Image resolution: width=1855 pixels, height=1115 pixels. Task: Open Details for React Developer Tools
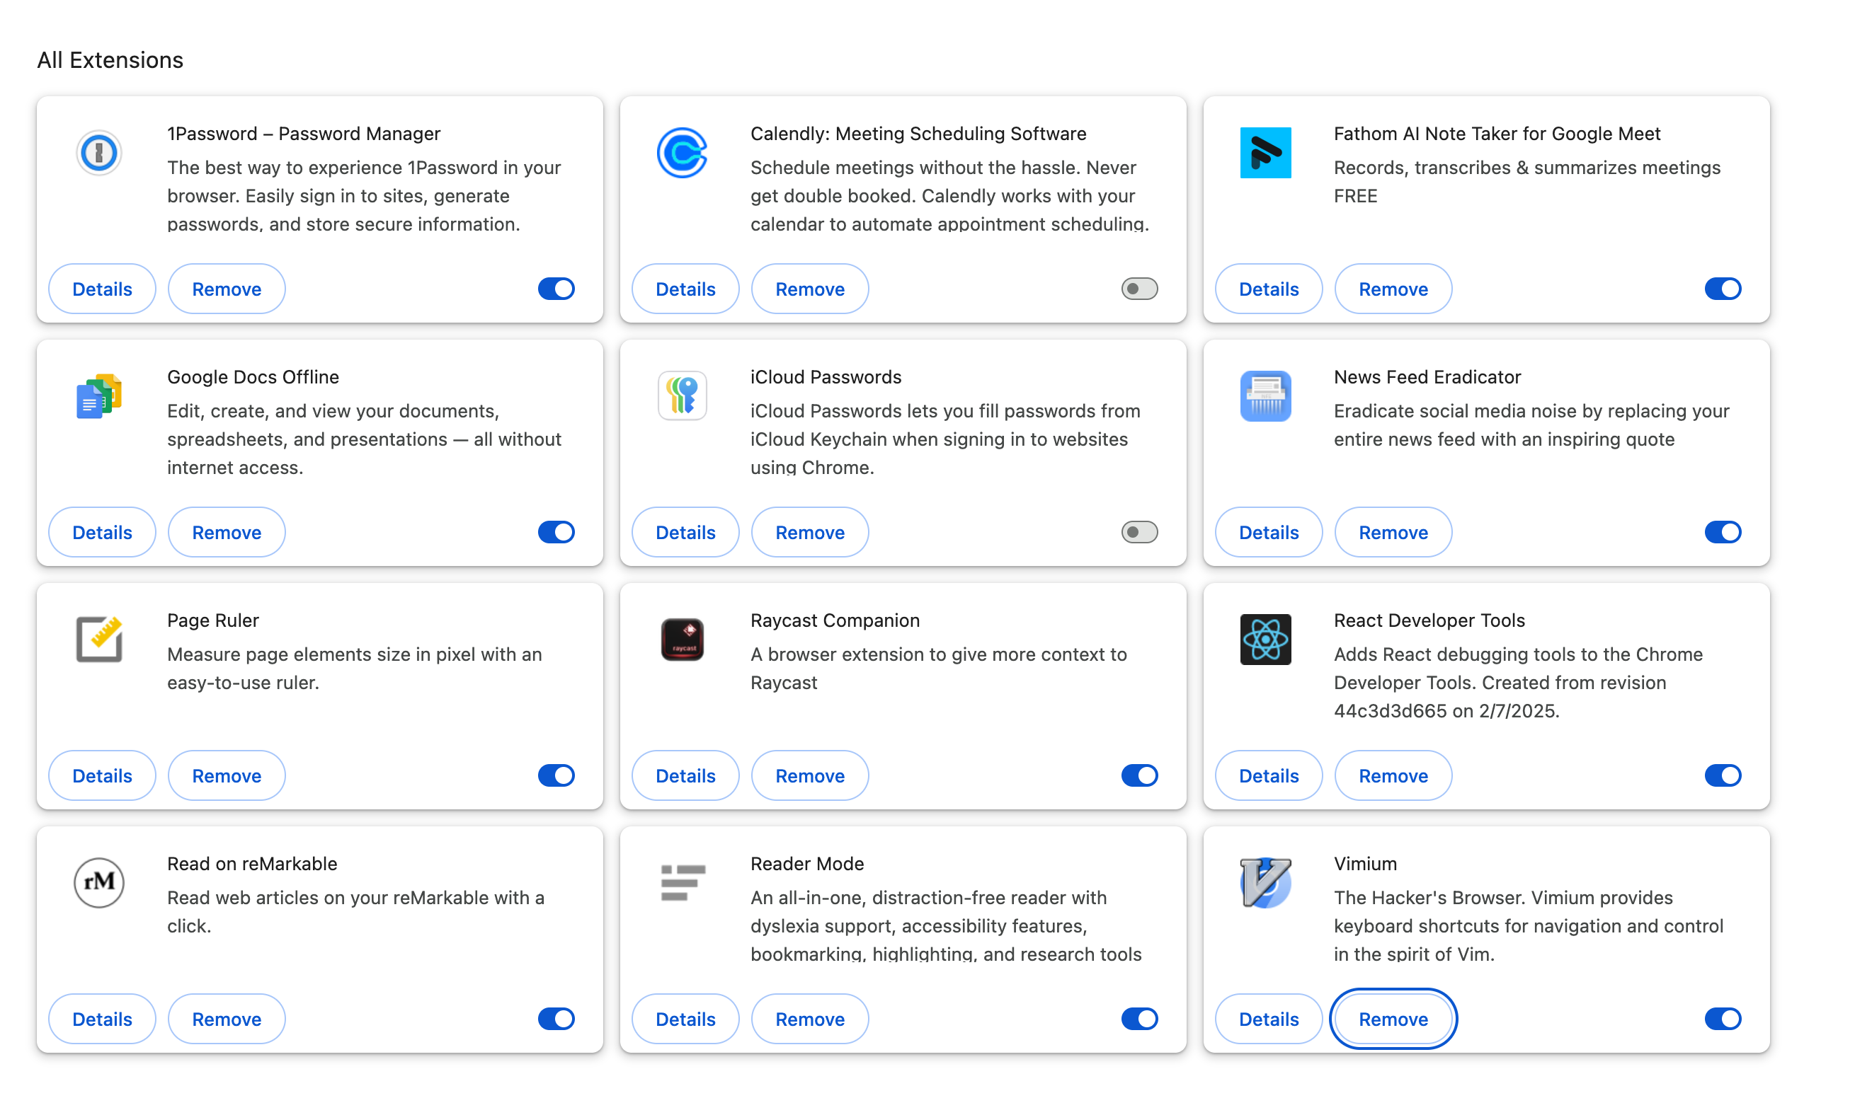(1269, 776)
